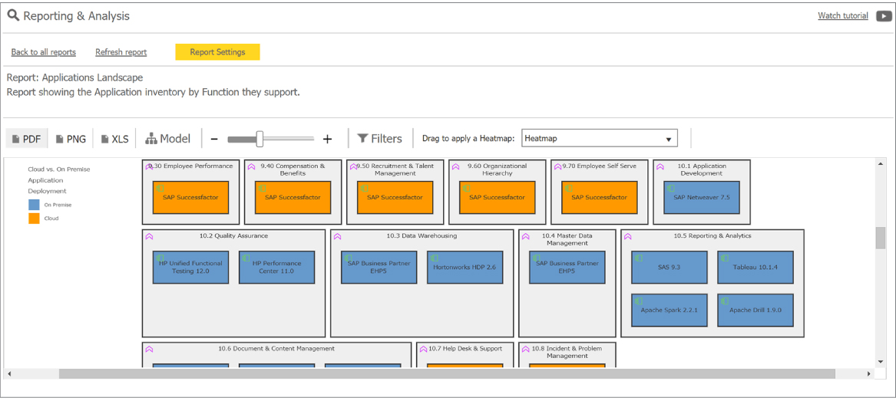Click the horizontal scrollbar thumb
Image resolution: width=896 pixels, height=401 pixels.
(x=447, y=373)
